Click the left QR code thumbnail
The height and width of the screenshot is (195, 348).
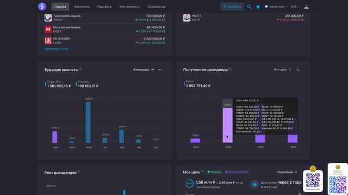point(313,180)
